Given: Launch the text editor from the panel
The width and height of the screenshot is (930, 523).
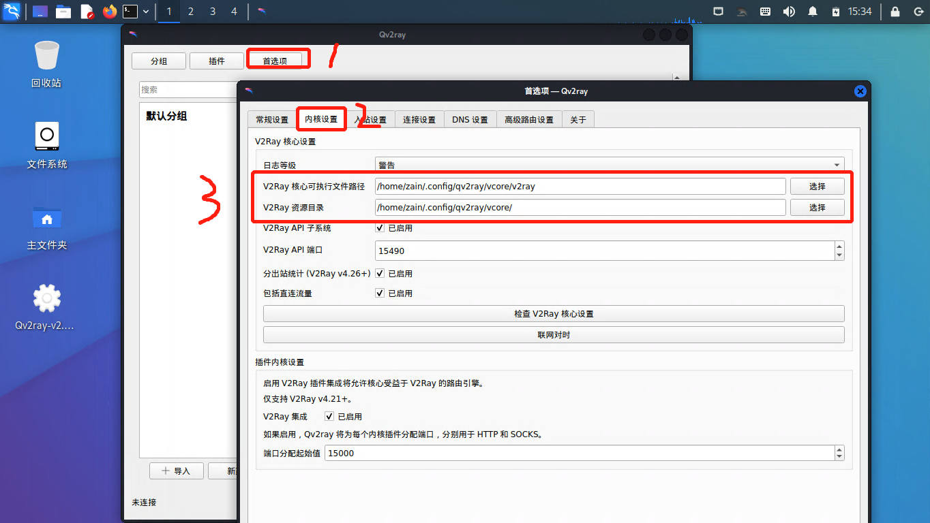Looking at the screenshot, I should 87,12.
